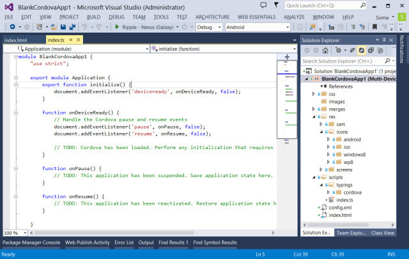
Task: Switch to the index.html editor tab
Action: pyautogui.click(x=15, y=40)
